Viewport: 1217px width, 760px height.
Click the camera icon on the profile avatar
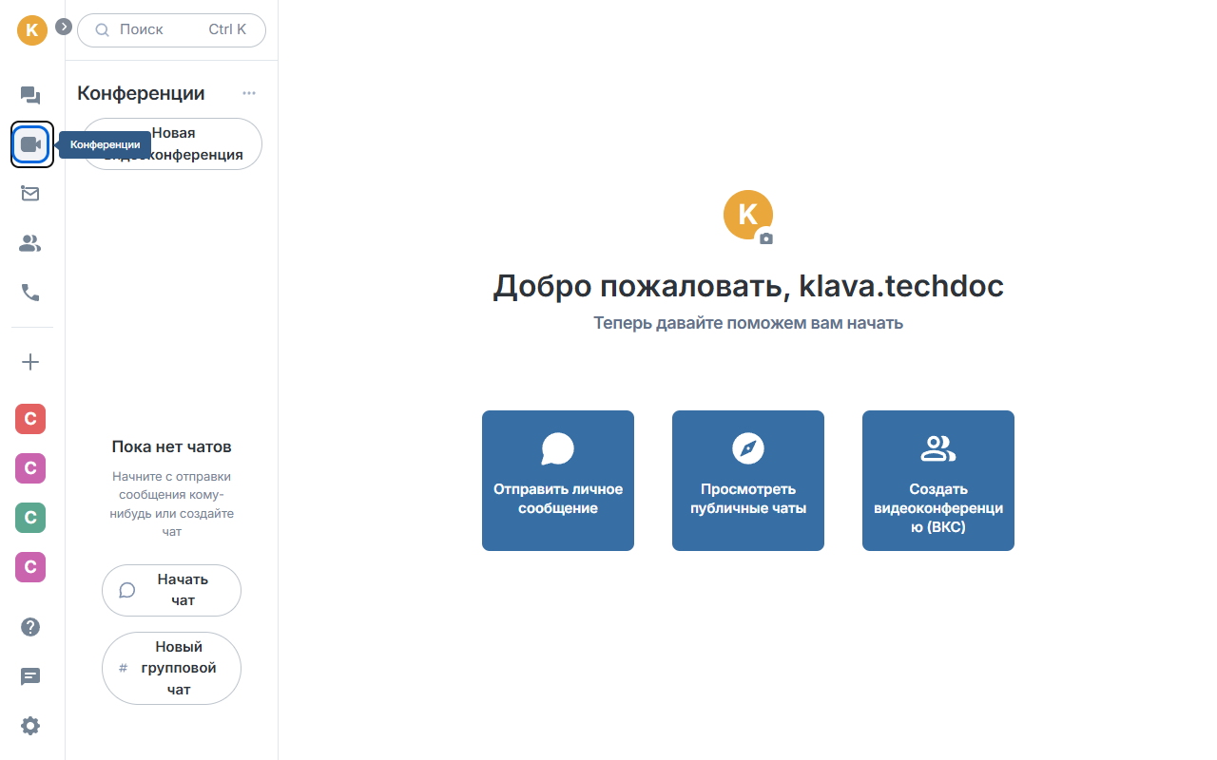click(766, 238)
